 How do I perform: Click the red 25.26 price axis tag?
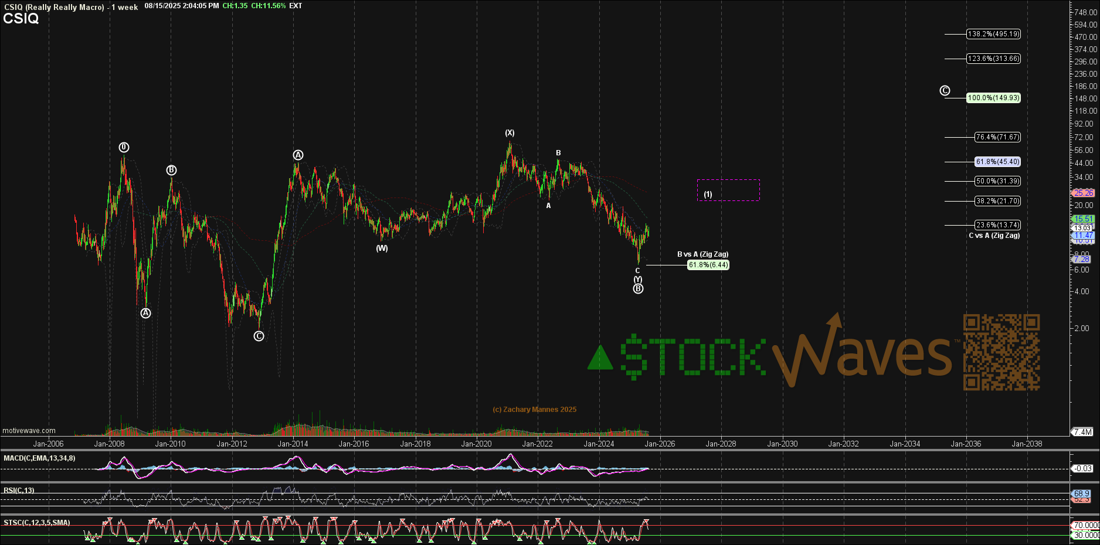click(x=1083, y=193)
